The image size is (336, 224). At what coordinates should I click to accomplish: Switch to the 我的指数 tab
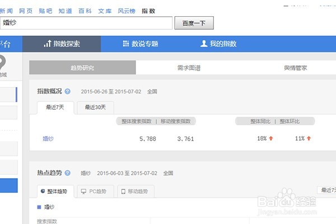[218, 44]
